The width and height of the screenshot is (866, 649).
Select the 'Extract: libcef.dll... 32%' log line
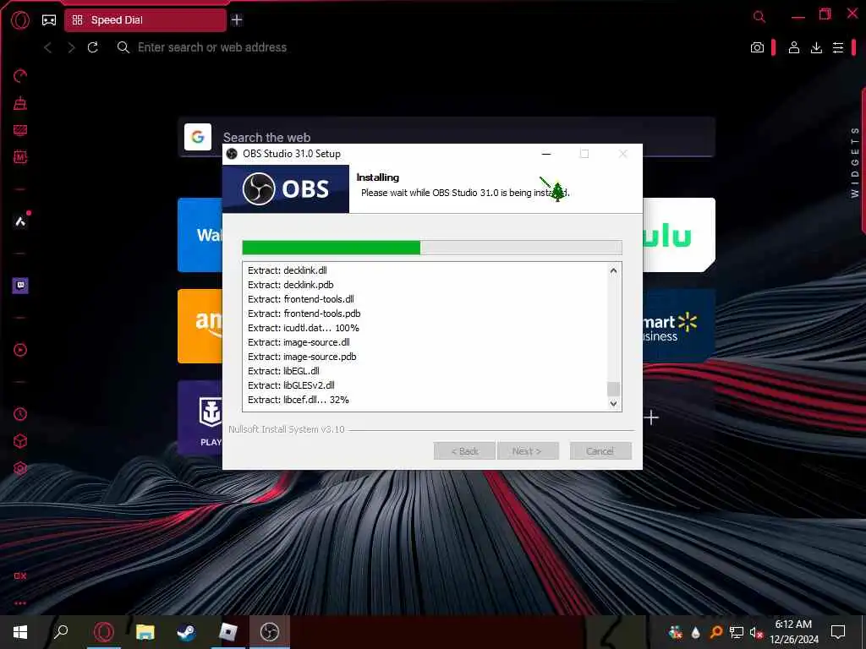(x=299, y=400)
